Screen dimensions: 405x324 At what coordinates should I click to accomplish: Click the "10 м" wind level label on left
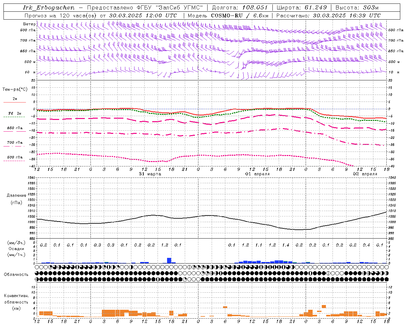point(30,72)
